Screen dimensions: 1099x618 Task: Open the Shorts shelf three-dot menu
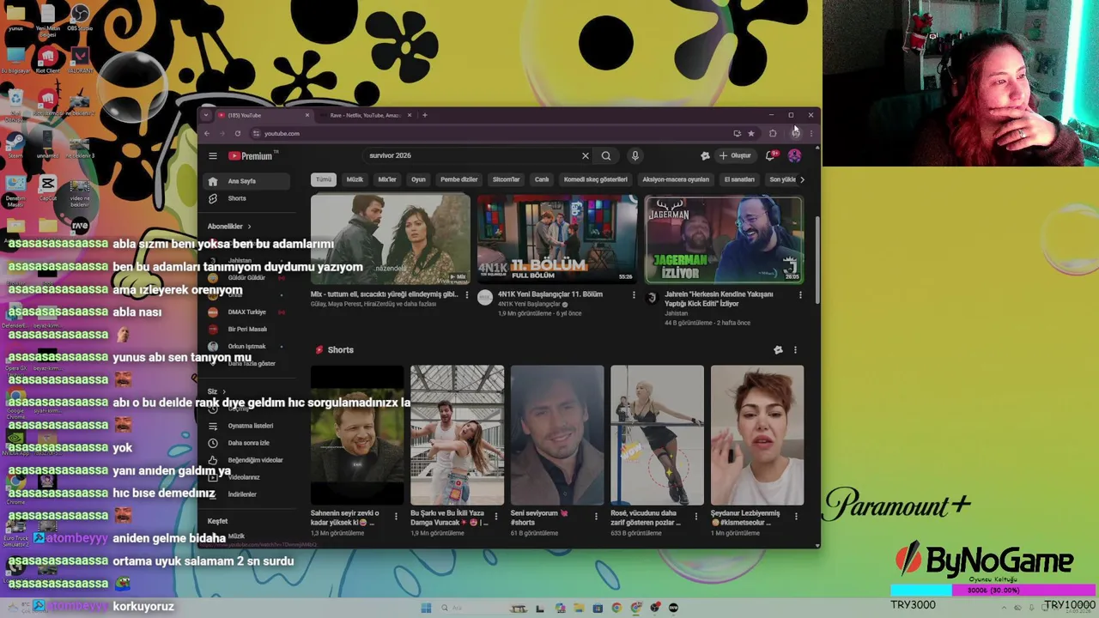pyautogui.click(x=795, y=350)
